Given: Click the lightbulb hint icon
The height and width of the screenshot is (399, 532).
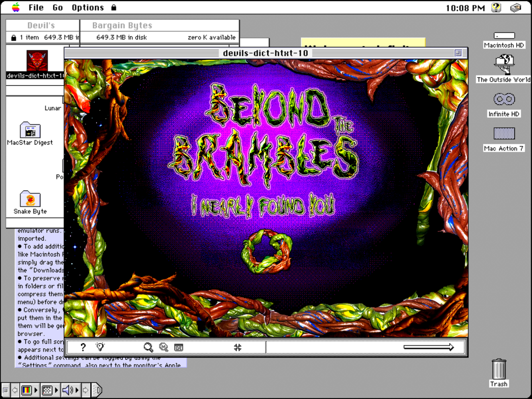Looking at the screenshot, I should [x=100, y=347].
